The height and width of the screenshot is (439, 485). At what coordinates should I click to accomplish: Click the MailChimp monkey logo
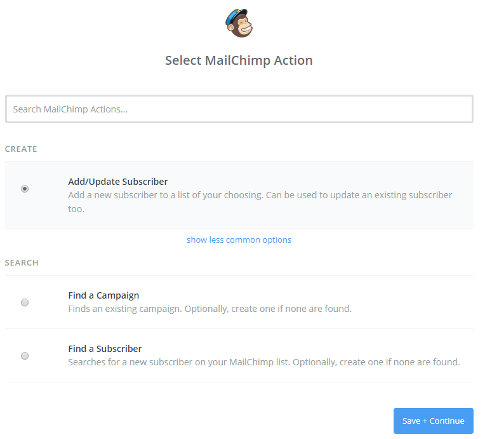(239, 24)
